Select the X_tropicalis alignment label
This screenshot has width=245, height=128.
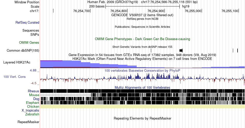tap(30, 111)
